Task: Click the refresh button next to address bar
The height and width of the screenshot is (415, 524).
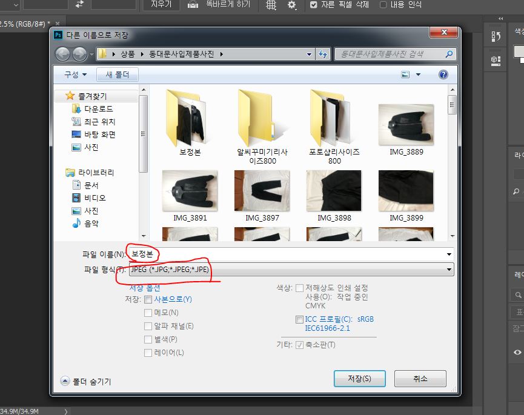Action: coord(323,54)
